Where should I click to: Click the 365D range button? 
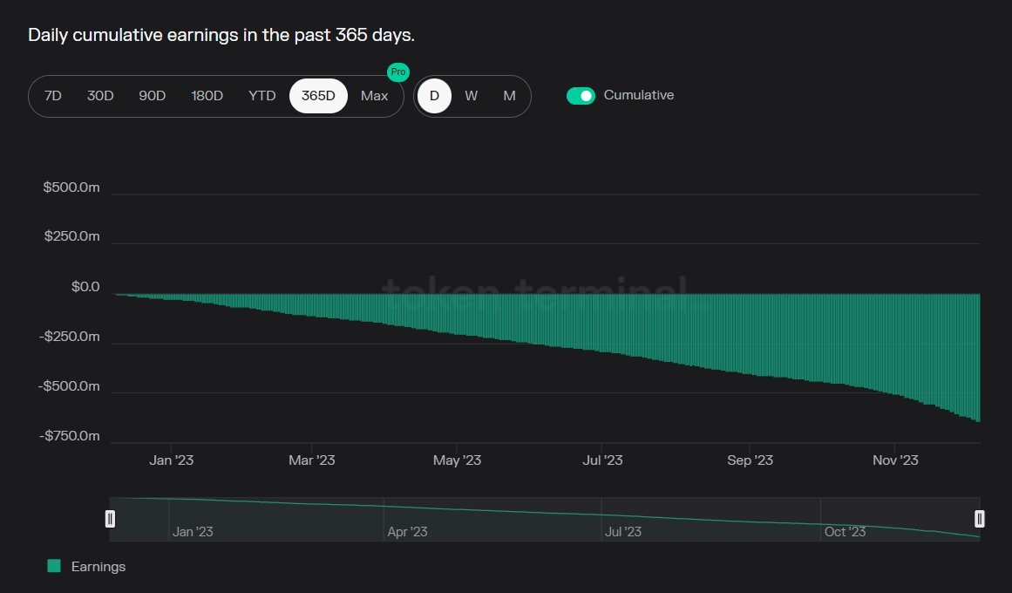[318, 96]
